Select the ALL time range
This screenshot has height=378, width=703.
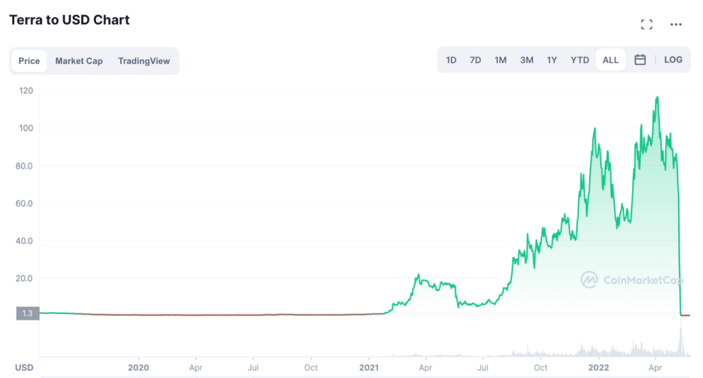click(x=610, y=60)
